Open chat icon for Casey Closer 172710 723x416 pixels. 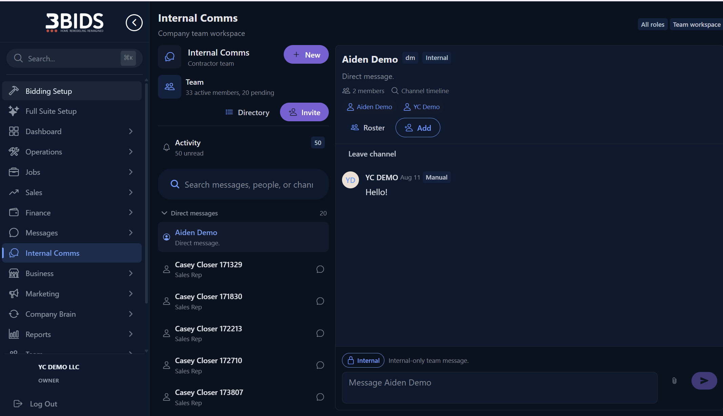[320, 365]
